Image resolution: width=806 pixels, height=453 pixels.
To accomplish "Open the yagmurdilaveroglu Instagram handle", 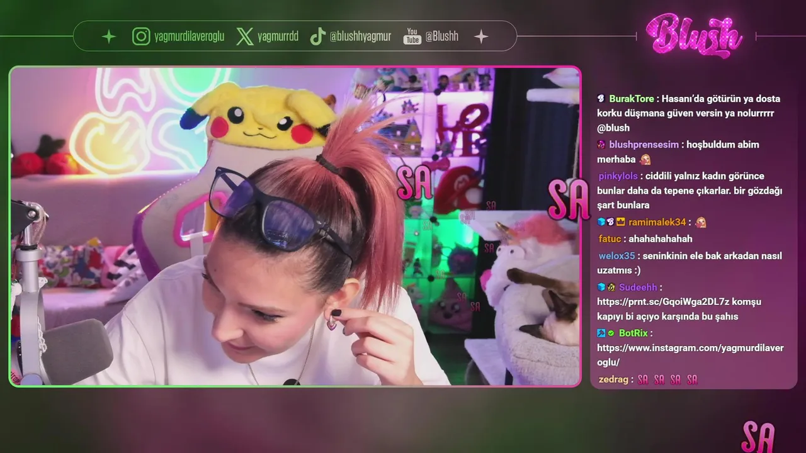I will coord(189,36).
